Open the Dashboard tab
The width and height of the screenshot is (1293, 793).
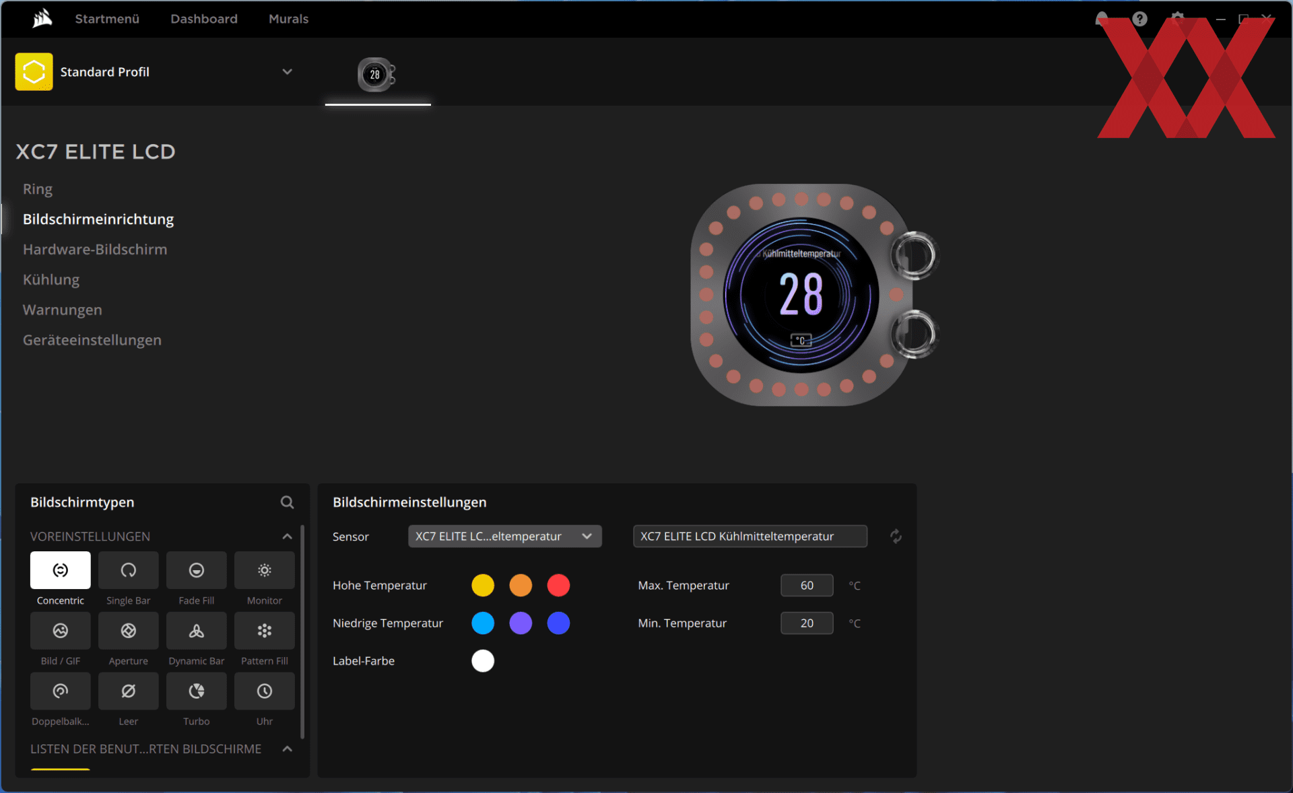coord(204,19)
